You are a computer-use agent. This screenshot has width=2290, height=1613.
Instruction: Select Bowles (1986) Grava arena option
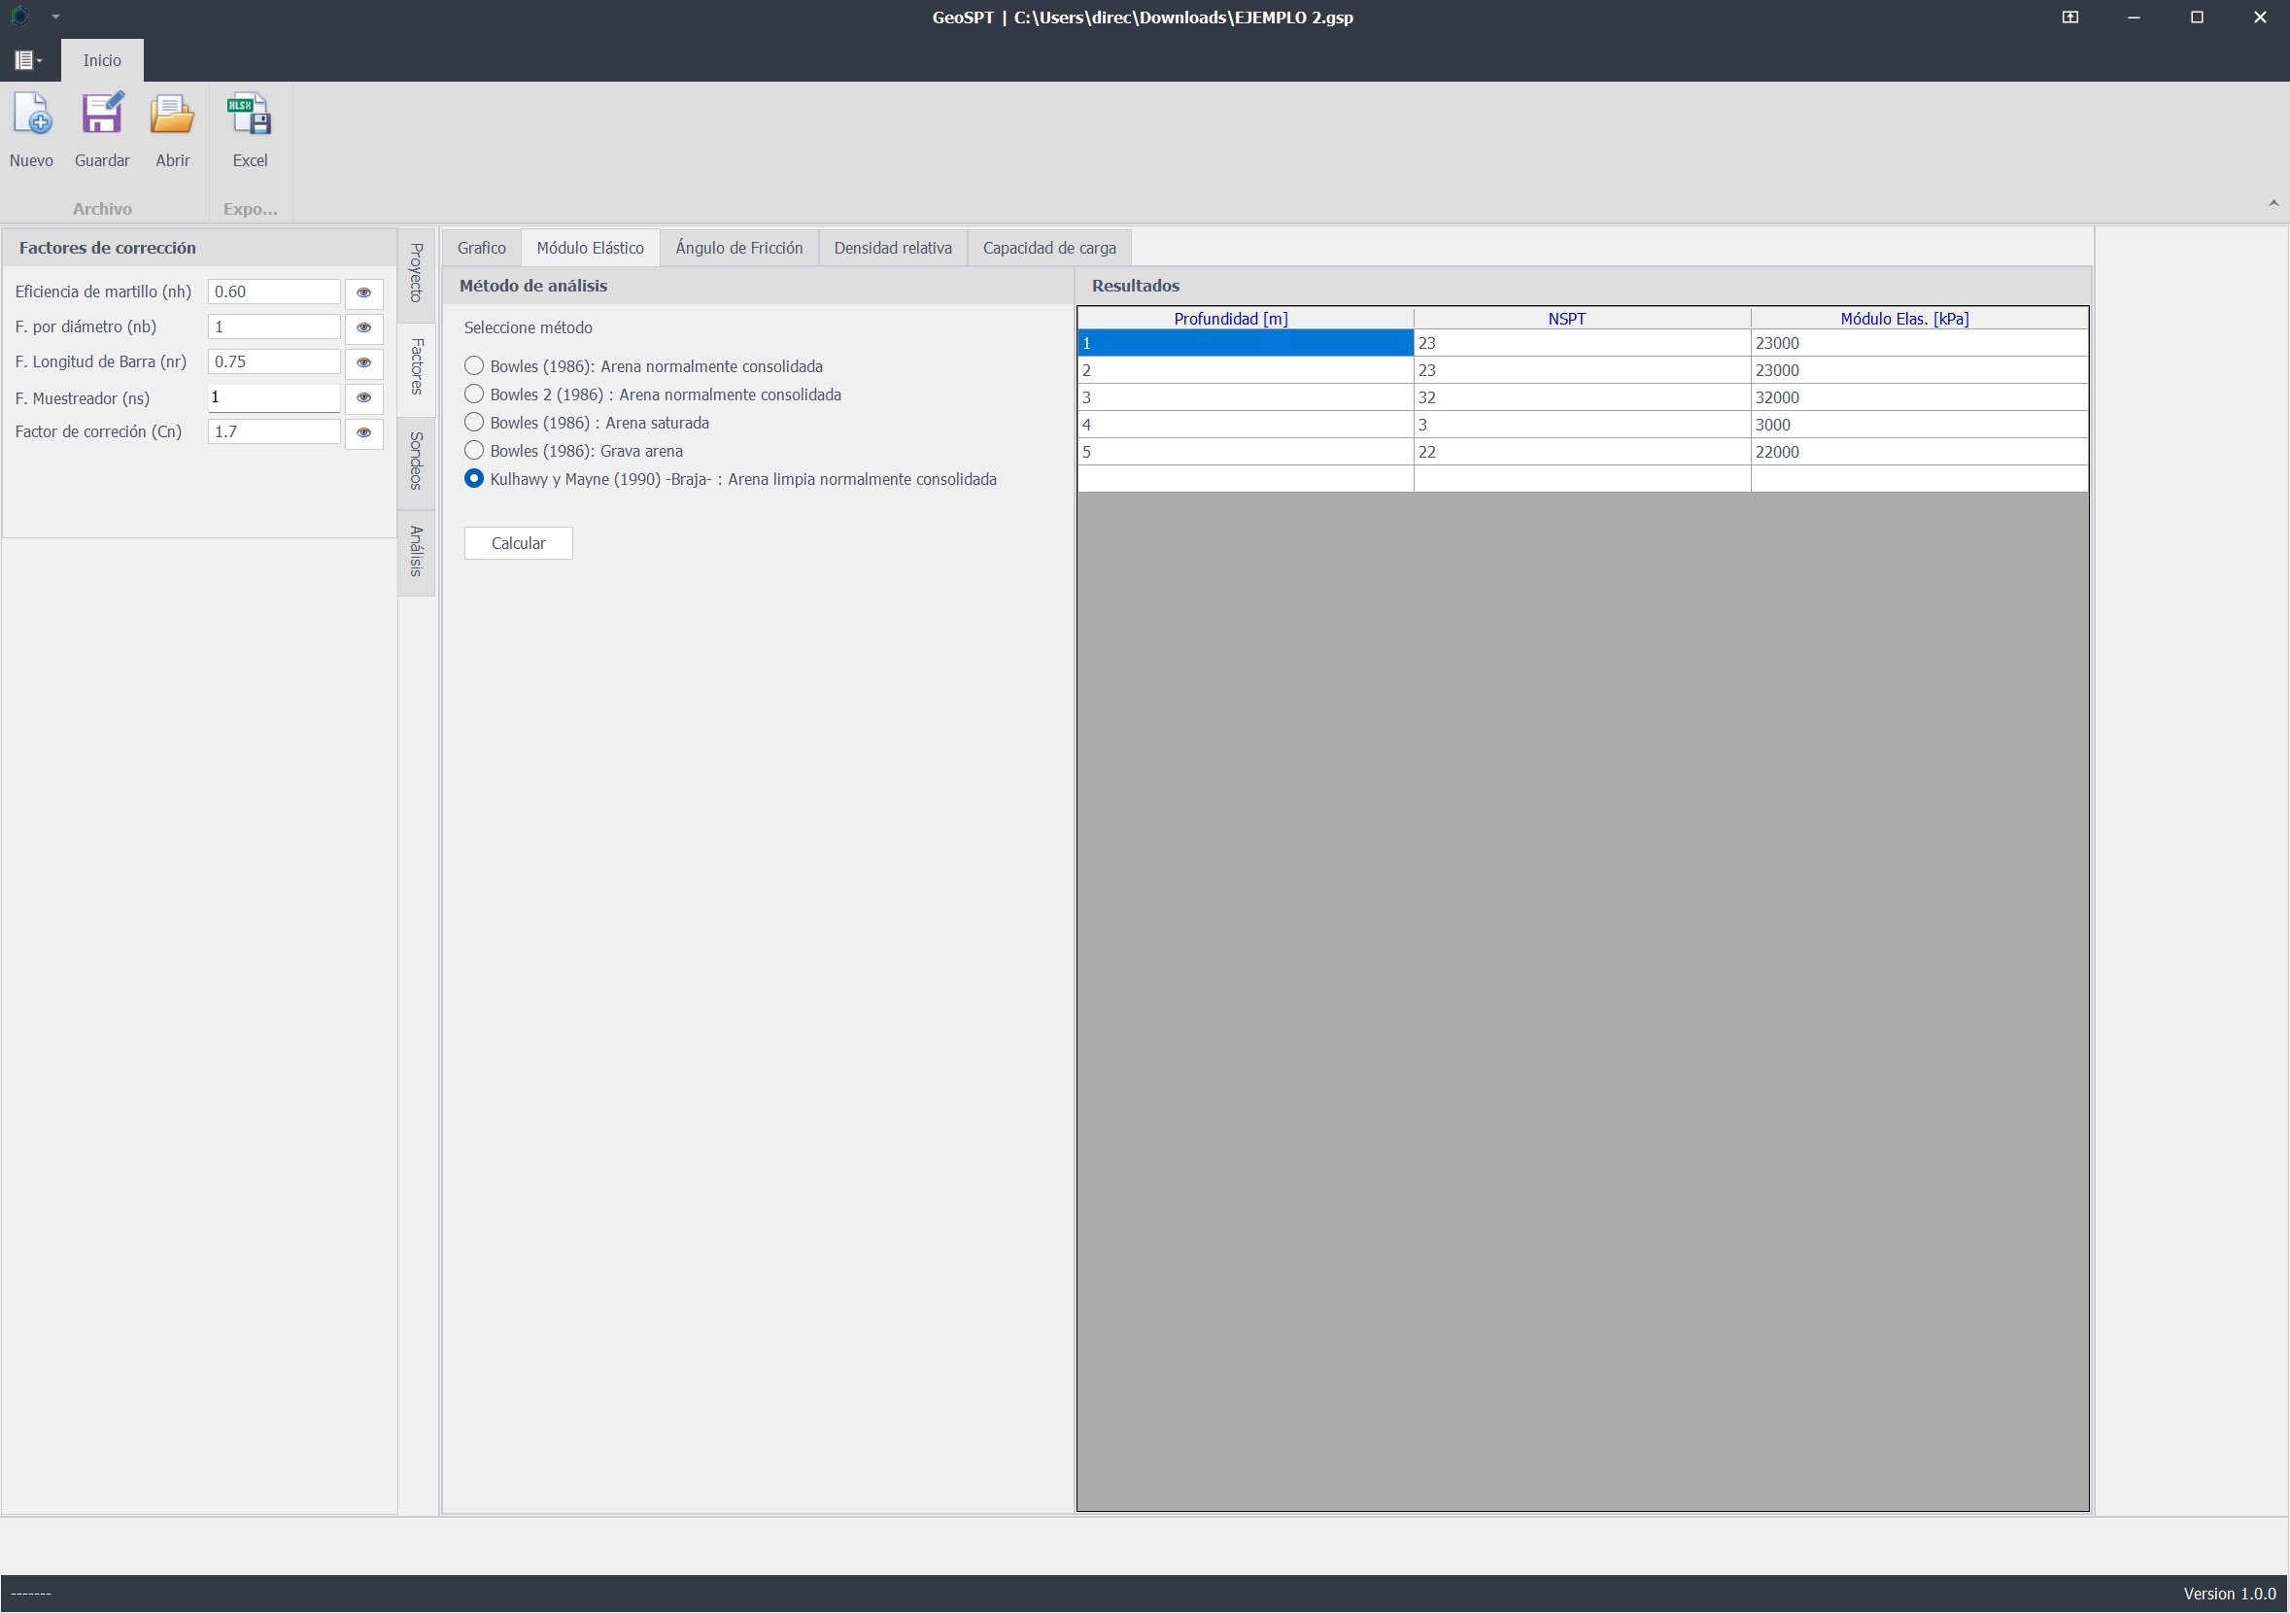click(x=474, y=451)
